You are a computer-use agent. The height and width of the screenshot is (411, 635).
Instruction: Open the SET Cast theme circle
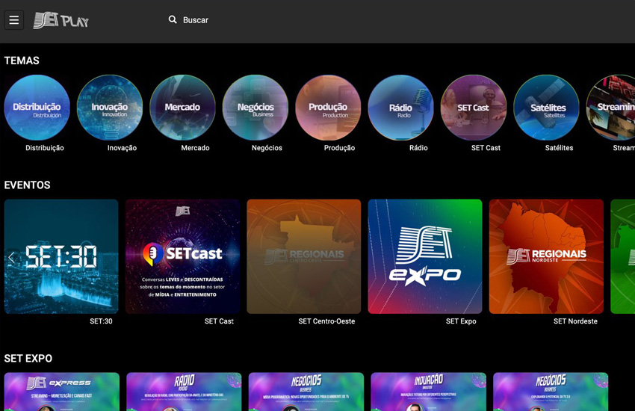tap(474, 108)
